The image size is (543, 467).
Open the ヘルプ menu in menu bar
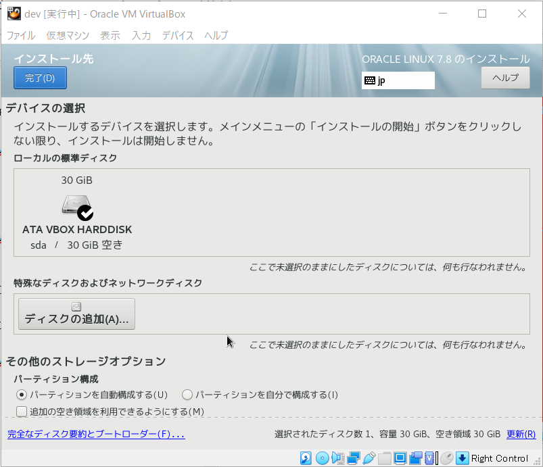(216, 35)
